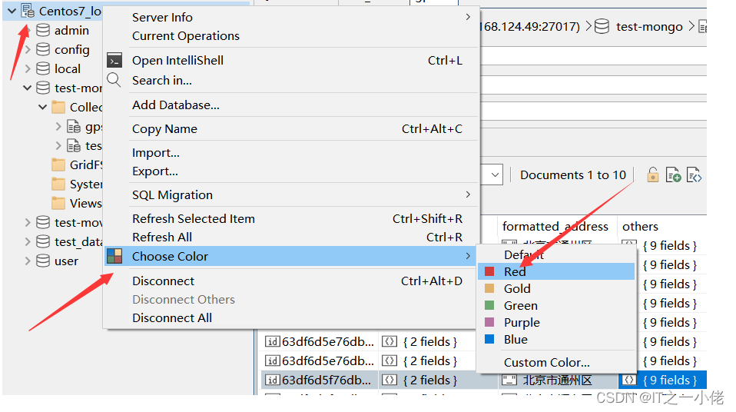
Task: Expand the config database node
Action: 28,49
